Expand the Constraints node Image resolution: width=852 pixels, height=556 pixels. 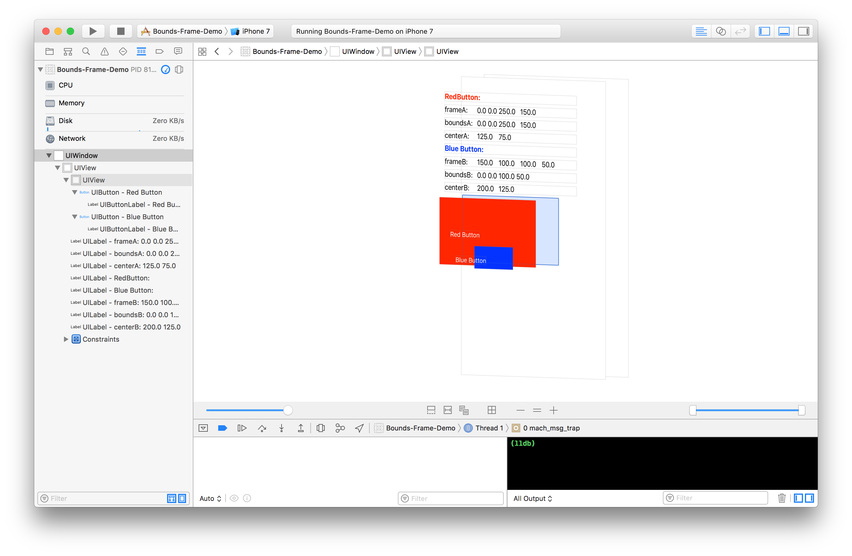pos(66,339)
